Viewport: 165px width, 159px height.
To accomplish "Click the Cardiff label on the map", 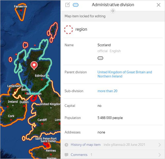I will (42, 120).
